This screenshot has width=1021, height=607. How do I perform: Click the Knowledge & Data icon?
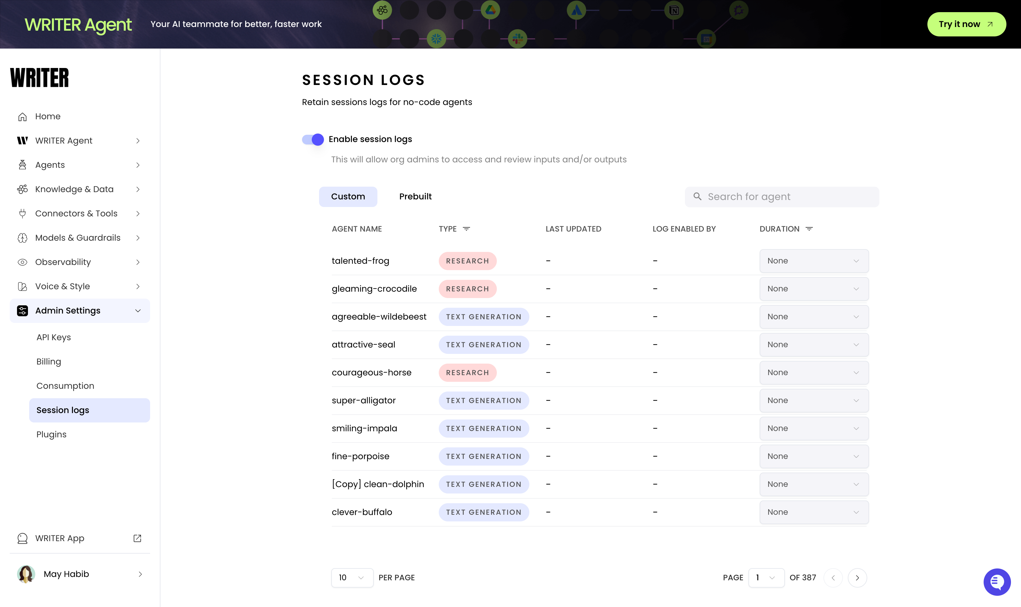pyautogui.click(x=22, y=189)
